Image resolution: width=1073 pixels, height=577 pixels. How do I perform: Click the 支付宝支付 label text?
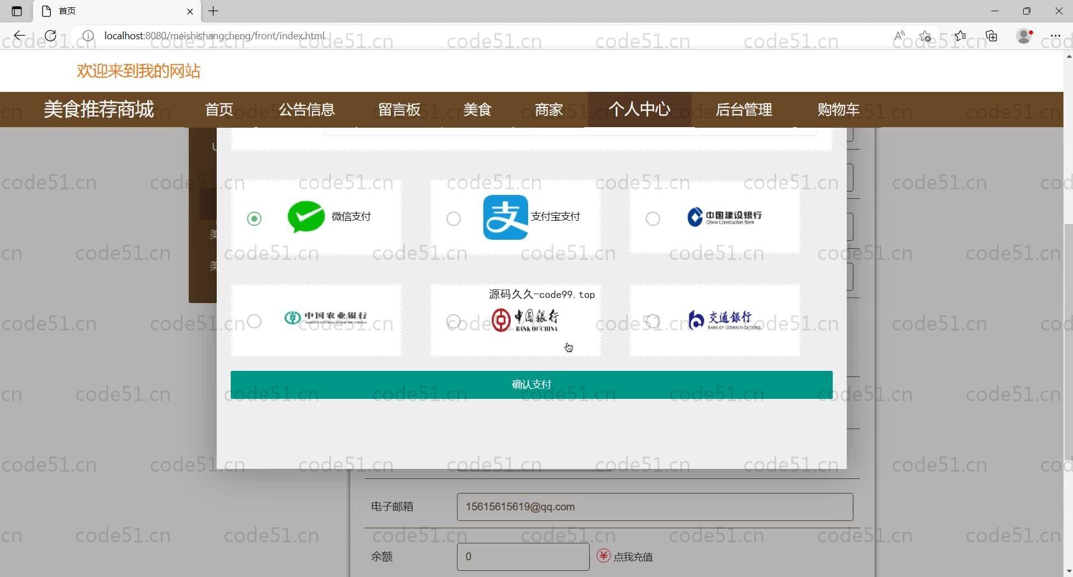556,217
